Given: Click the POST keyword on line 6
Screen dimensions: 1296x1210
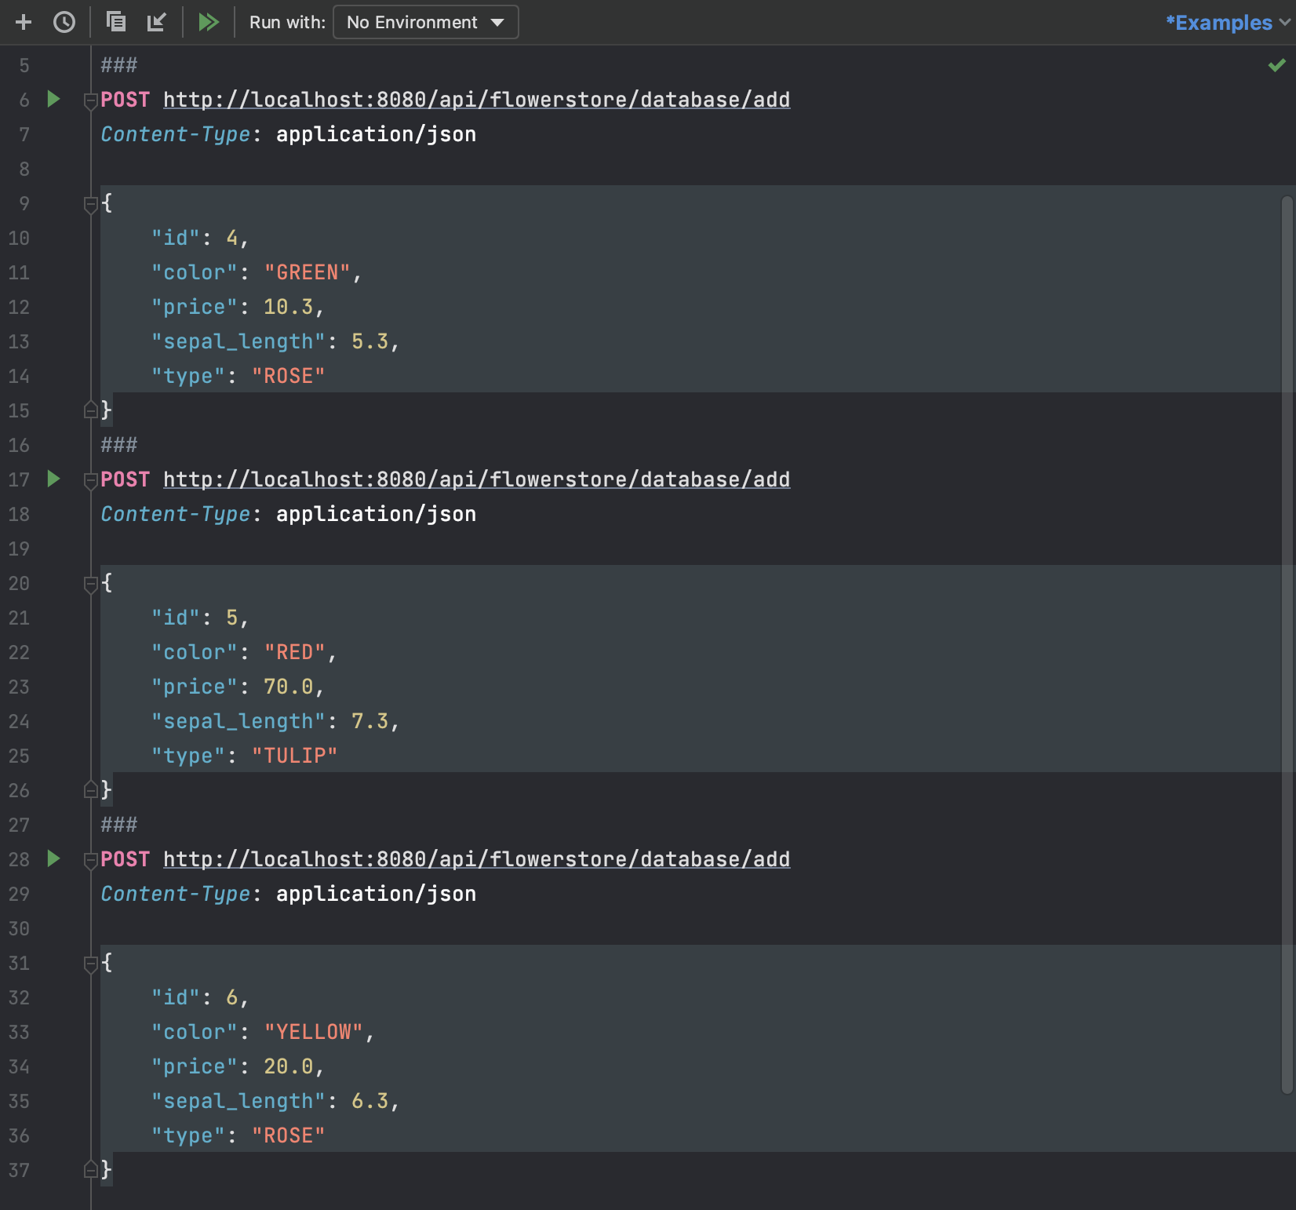Looking at the screenshot, I should pyautogui.click(x=126, y=100).
